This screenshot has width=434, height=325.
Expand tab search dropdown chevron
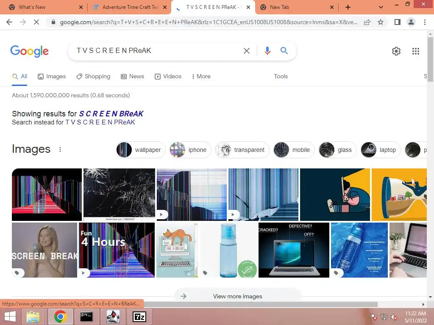click(x=381, y=7)
